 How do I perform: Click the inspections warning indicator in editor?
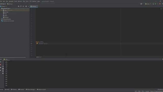click(161, 9)
